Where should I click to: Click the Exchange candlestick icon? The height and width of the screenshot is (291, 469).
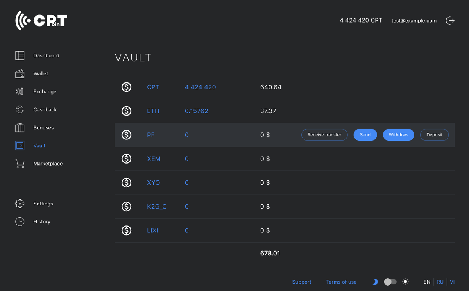[x=20, y=91]
